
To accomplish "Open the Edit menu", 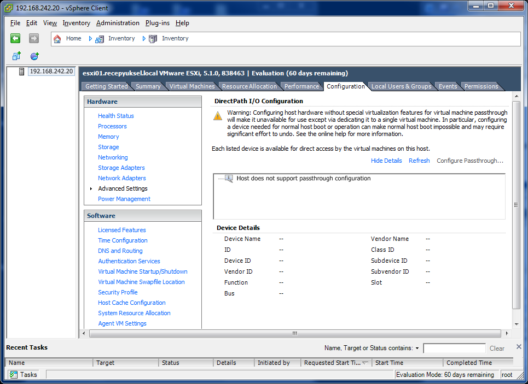I will (32, 23).
